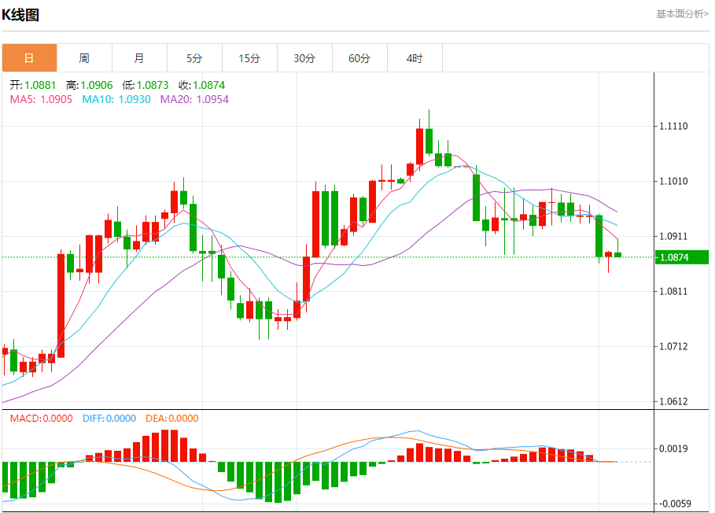Switch to the 周 weekly tab
Screen dimensions: 715x513
click(84, 58)
